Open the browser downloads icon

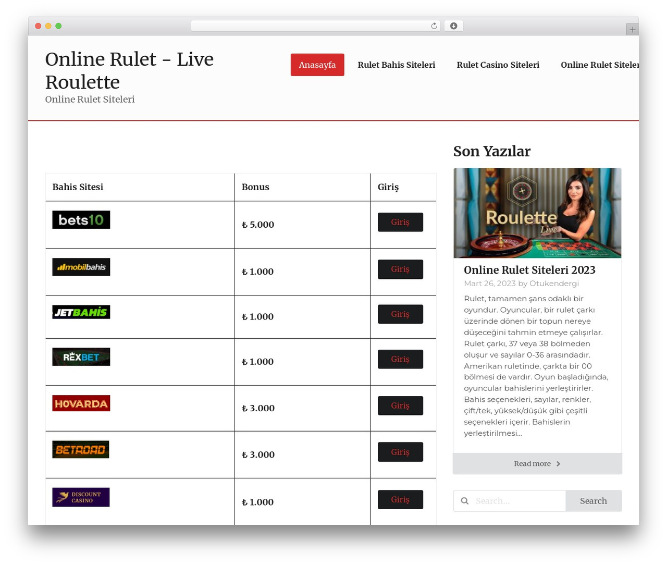pos(453,26)
